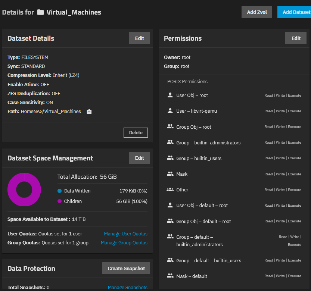
Task: Click the icon next to Other
Action: point(170,190)
